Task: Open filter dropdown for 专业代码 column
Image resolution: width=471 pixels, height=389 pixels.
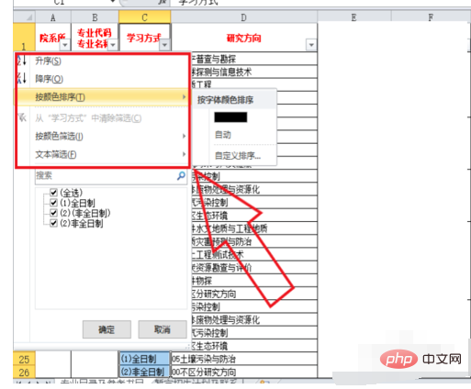Action: point(113,45)
